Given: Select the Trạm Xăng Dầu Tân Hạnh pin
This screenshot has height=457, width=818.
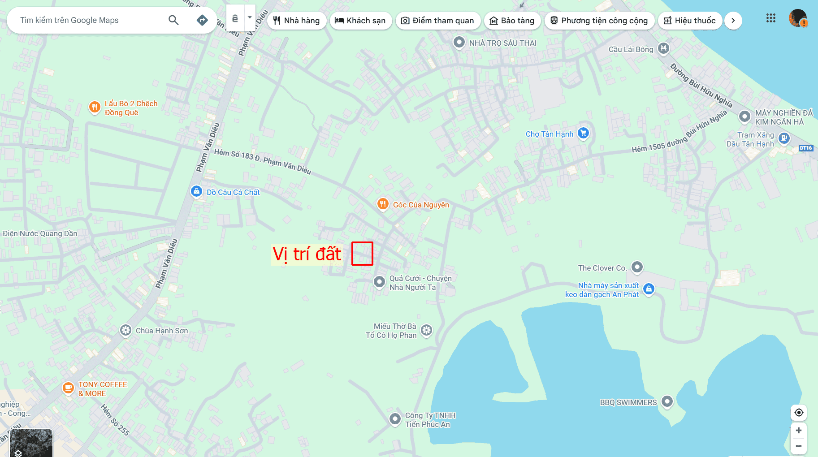Looking at the screenshot, I should click(784, 138).
